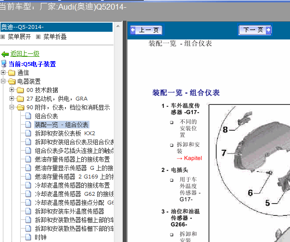Viewport: 290px width, 242px height.
Task: Click page icon beside 拆卸和安装车外温度传感器
Action: pyautogui.click(x=28, y=211)
